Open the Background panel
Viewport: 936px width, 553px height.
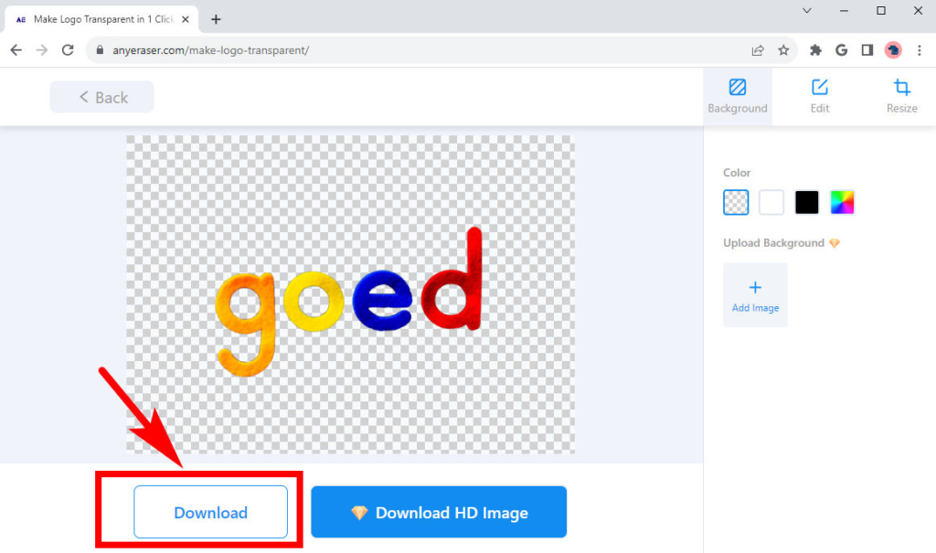[737, 95]
